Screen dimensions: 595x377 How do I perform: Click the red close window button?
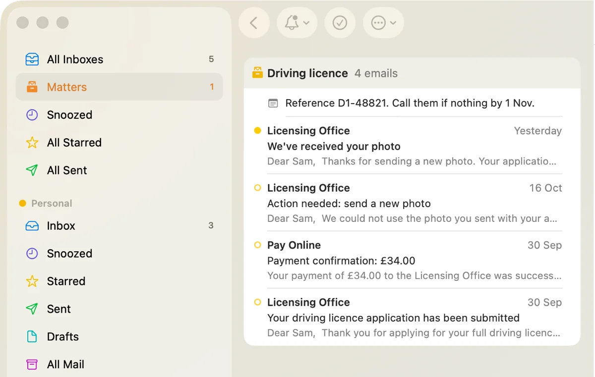(22, 23)
